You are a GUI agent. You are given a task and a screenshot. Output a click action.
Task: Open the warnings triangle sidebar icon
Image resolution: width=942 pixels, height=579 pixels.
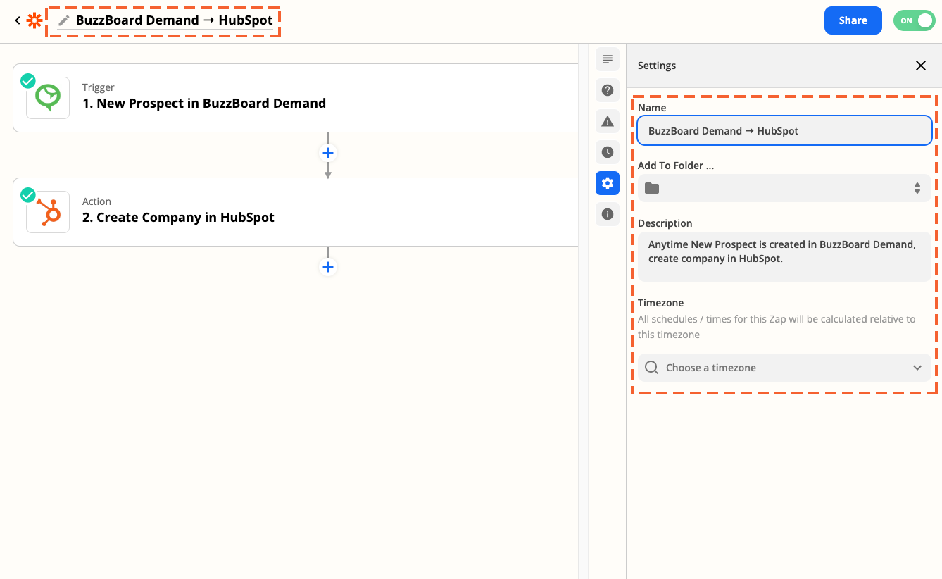608,121
